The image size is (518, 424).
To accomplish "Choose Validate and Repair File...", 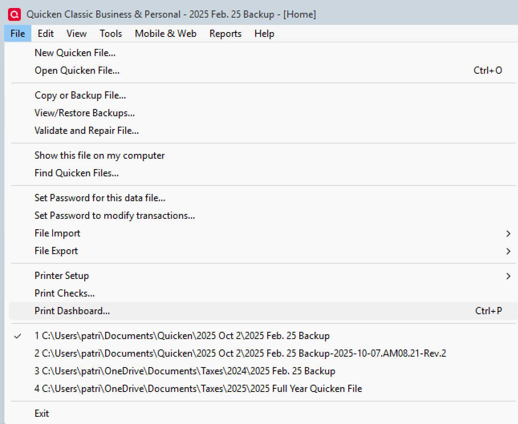I will (263, 131).
